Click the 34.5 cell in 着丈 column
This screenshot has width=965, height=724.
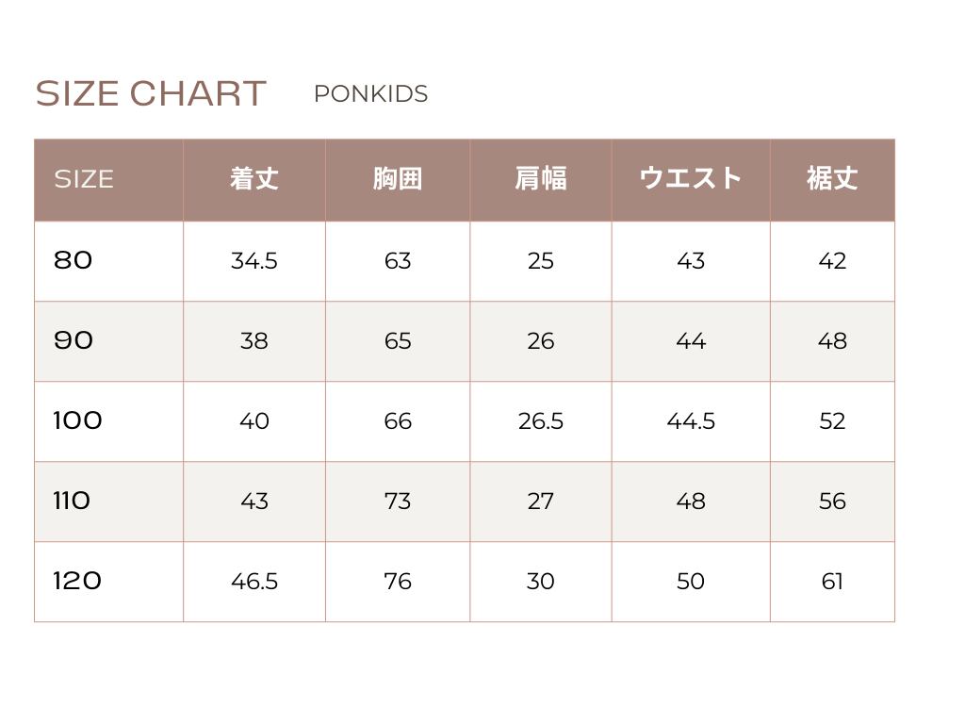254,261
